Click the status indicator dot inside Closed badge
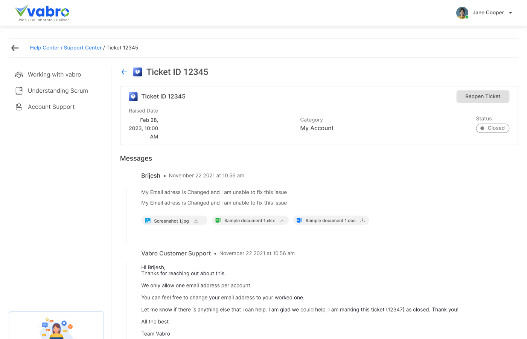This screenshot has width=527, height=339. 483,128
